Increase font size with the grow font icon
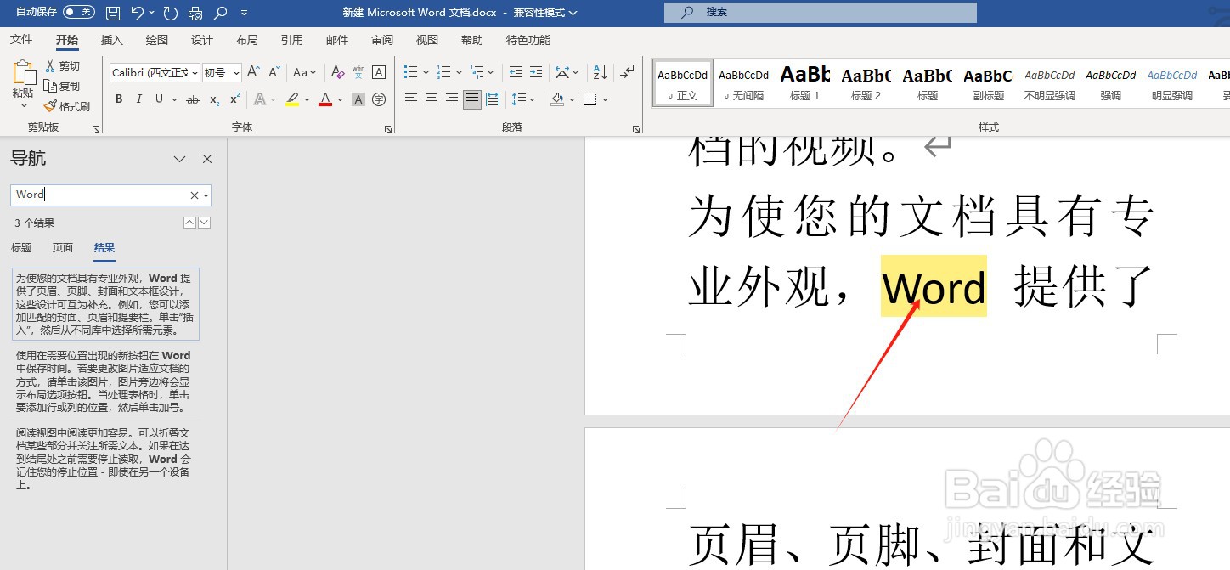 click(253, 73)
